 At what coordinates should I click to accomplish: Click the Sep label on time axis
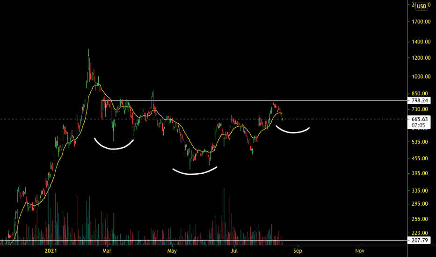(x=298, y=251)
